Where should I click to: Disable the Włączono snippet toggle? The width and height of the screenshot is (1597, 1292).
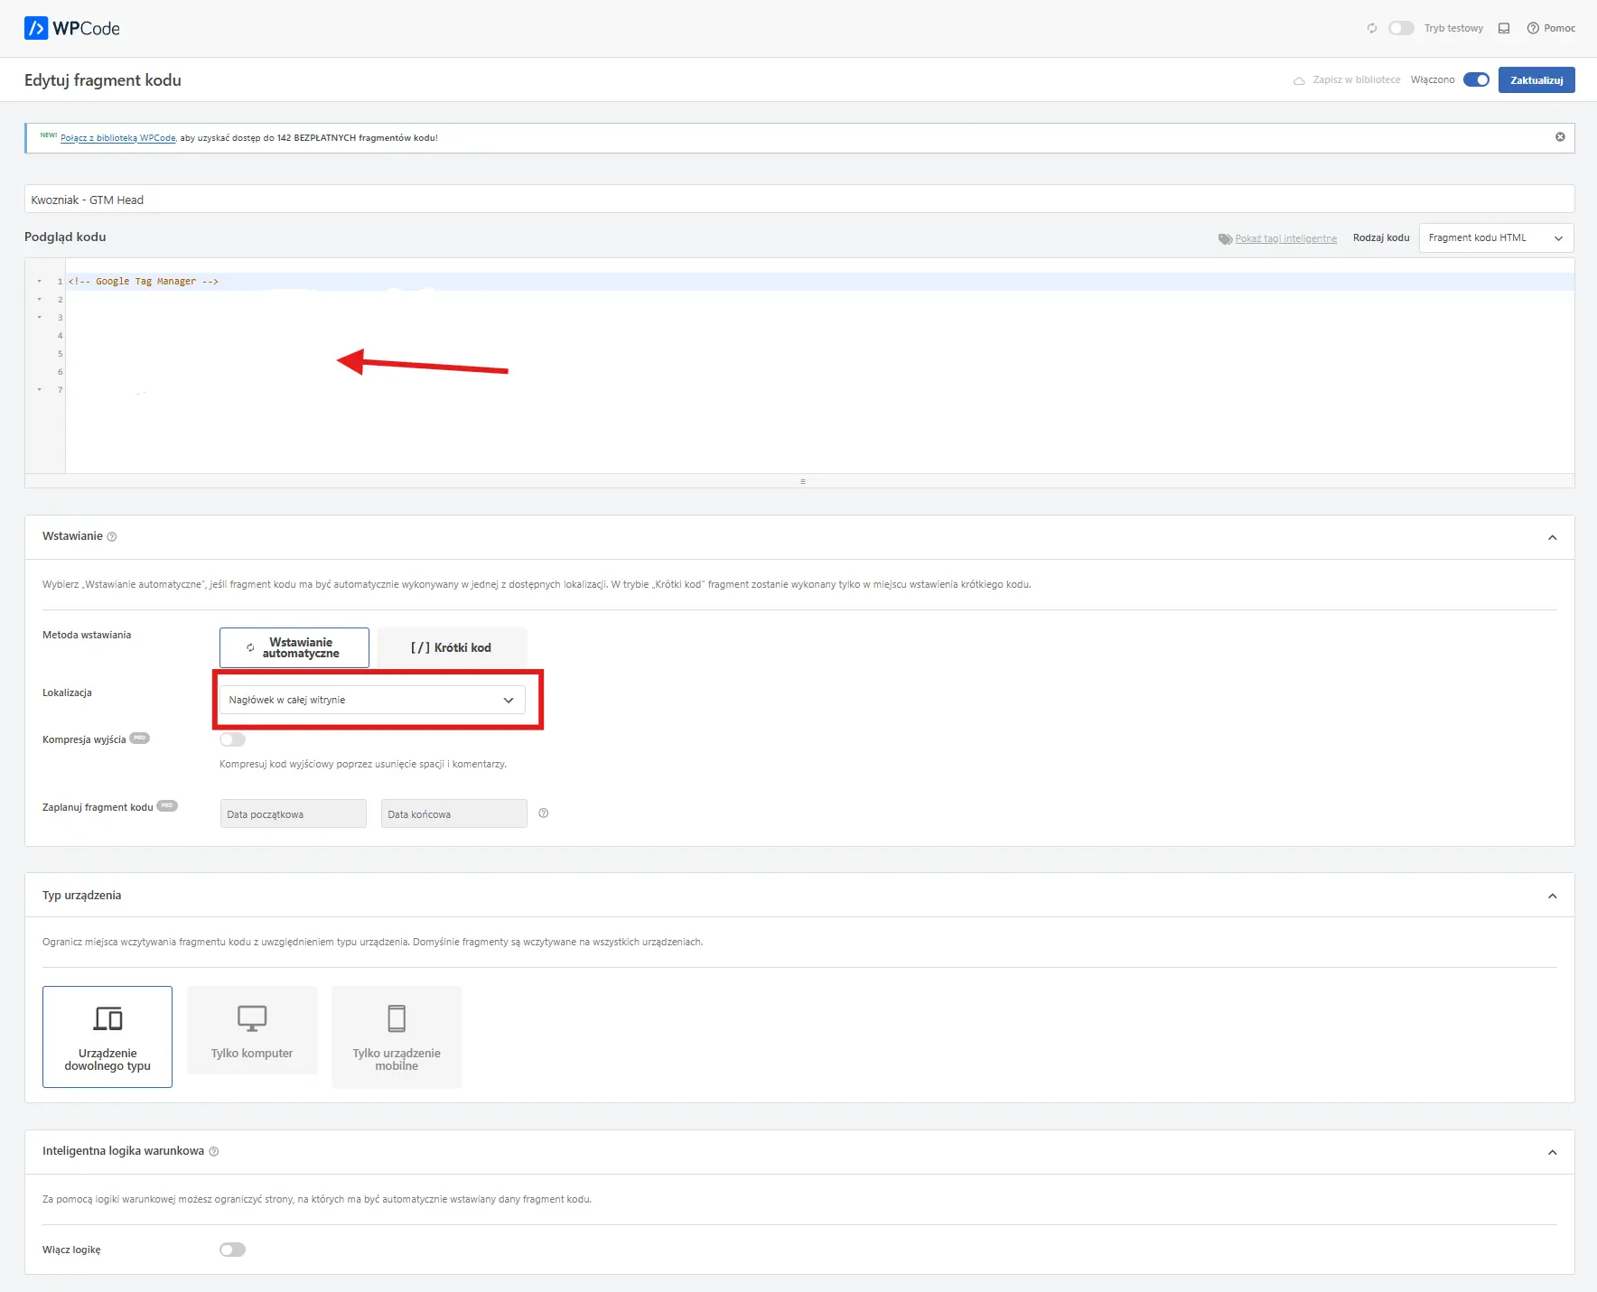point(1476,79)
